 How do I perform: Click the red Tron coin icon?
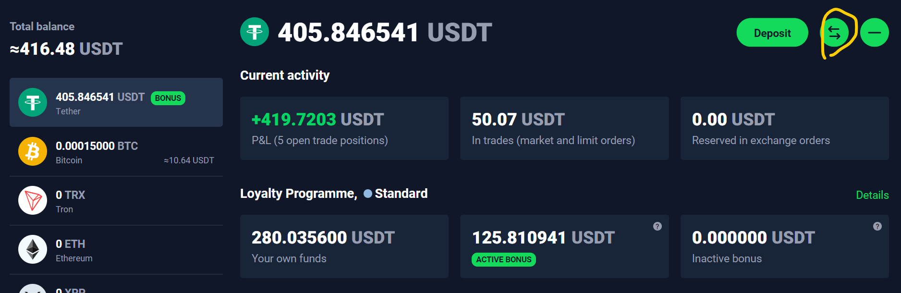[33, 201]
